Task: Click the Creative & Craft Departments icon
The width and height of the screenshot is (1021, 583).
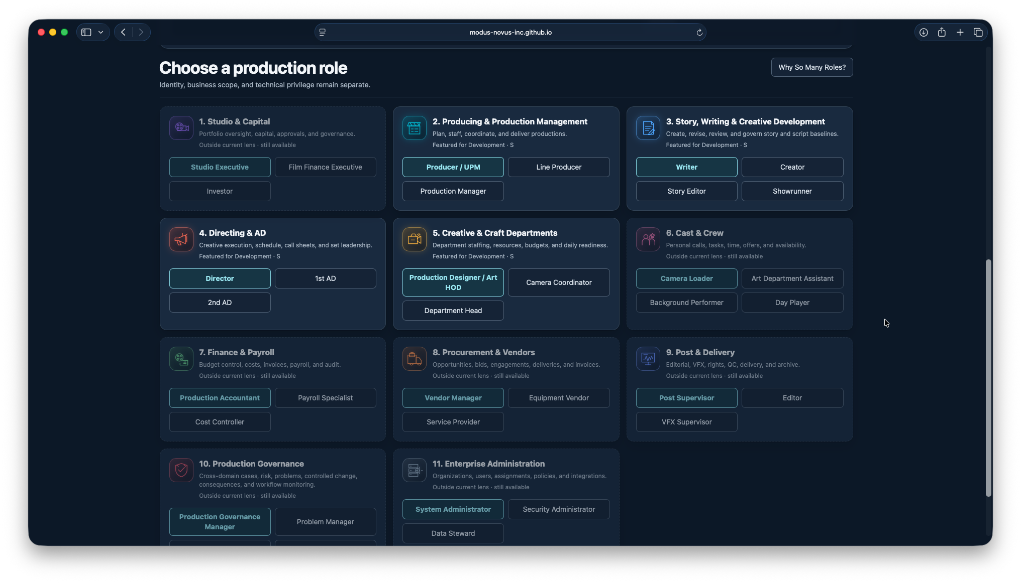Action: coord(415,239)
